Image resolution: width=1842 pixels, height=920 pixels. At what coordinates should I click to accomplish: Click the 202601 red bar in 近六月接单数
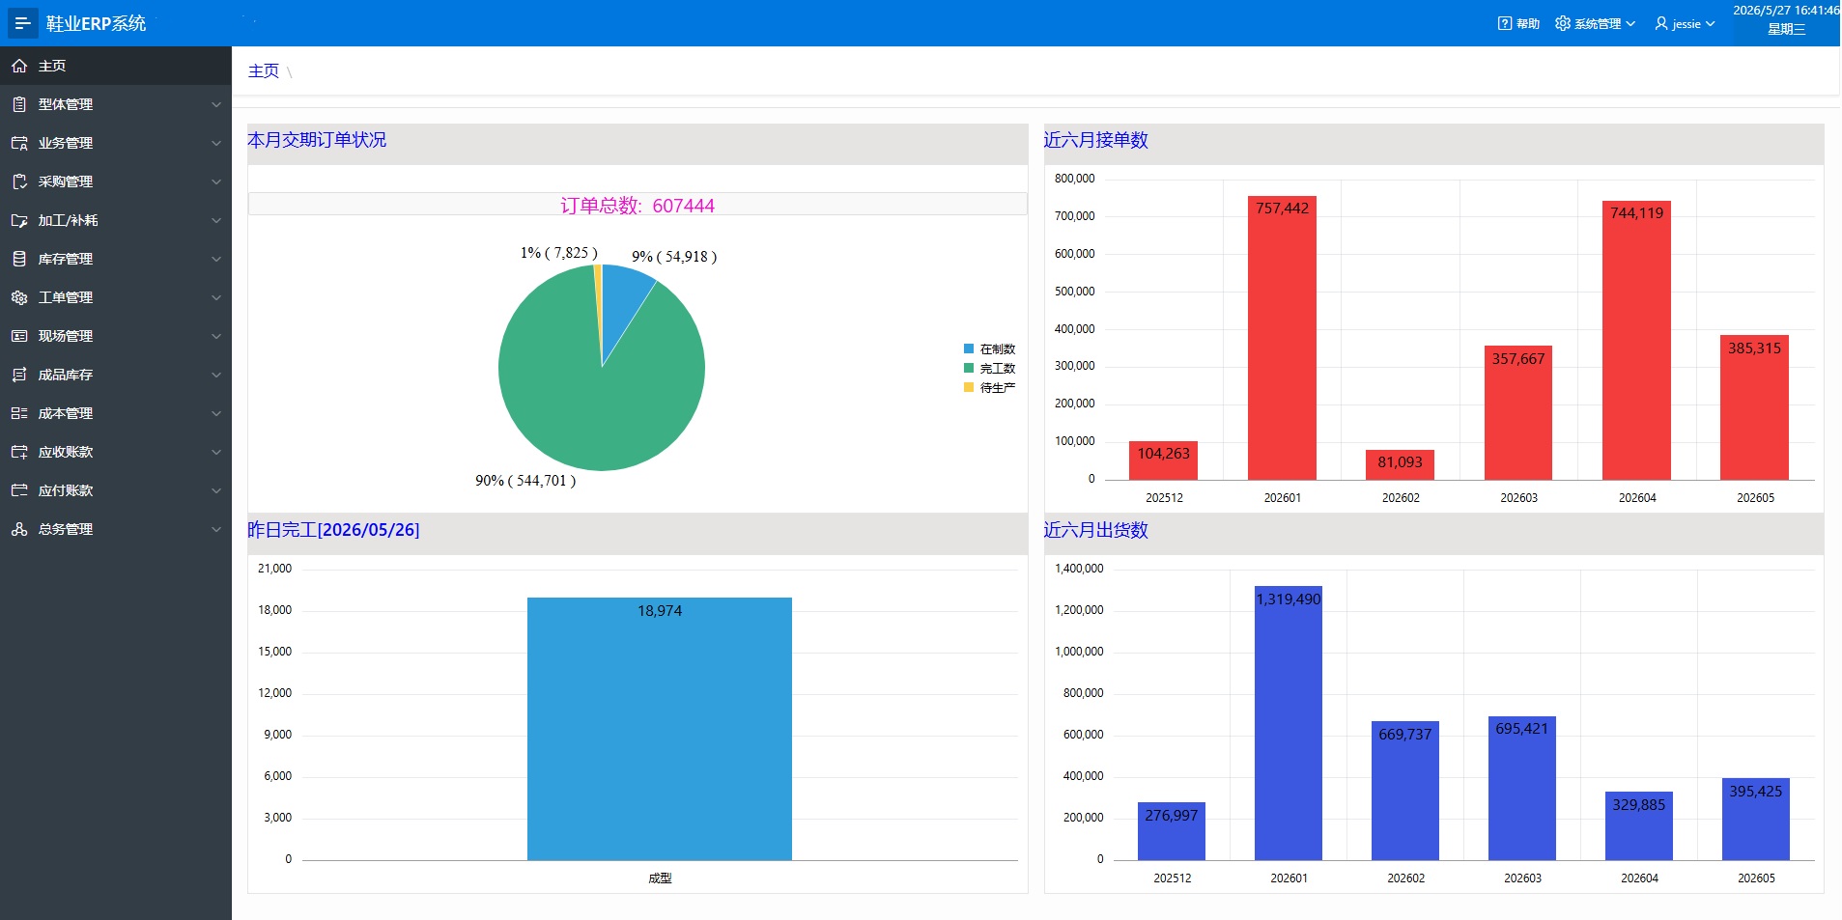[x=1282, y=338]
